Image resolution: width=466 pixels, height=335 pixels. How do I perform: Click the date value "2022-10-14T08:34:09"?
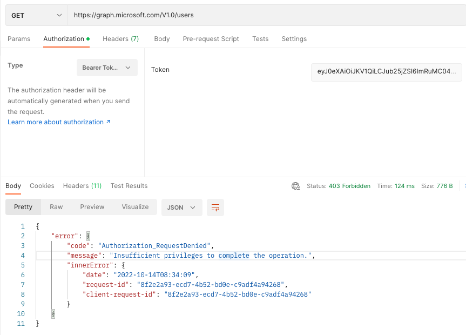(x=154, y=275)
